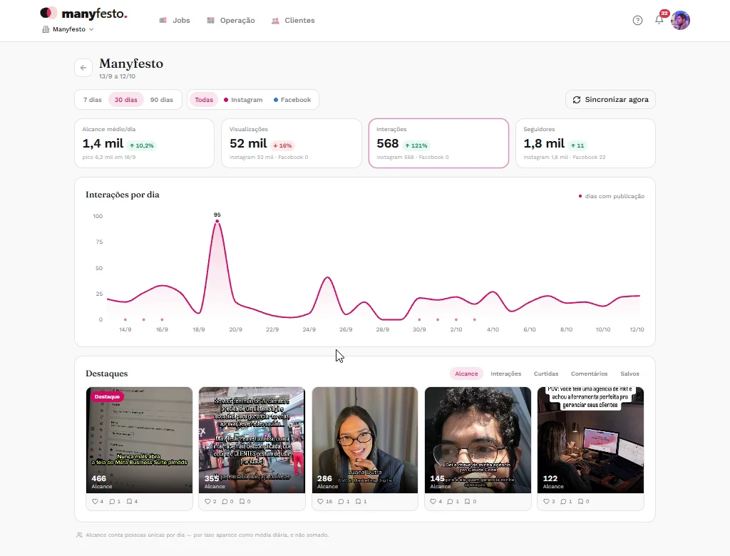Select the Interações metric card
This screenshot has width=730, height=556.
coord(438,143)
